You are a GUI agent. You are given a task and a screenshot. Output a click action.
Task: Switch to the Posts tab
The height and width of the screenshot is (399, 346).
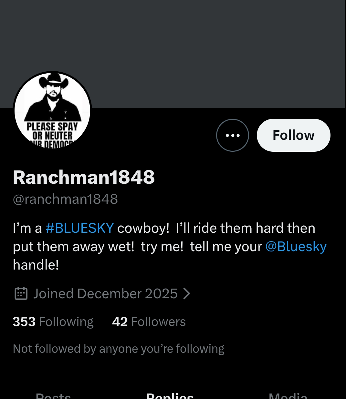coord(53,396)
